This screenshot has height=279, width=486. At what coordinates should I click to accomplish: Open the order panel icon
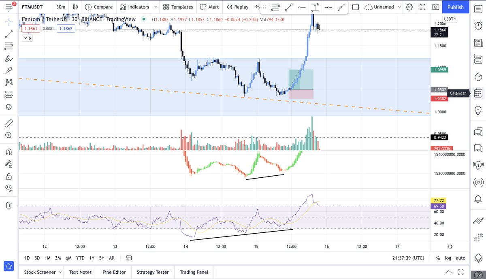477,221
